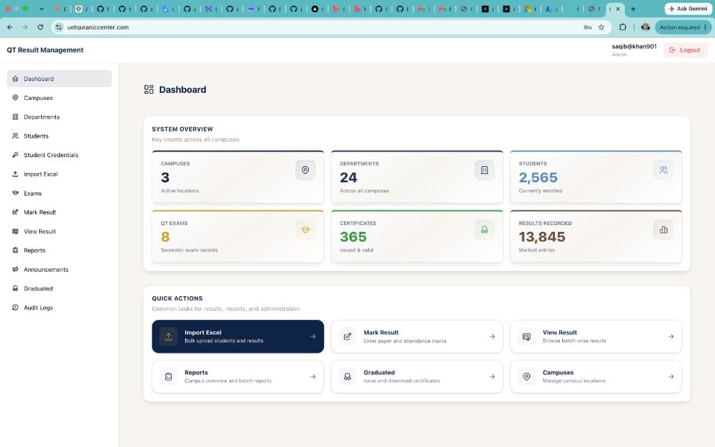Image resolution: width=715 pixels, height=447 pixels.
Task: Expand the tab search dropdown chevron
Action: pos(41,8)
